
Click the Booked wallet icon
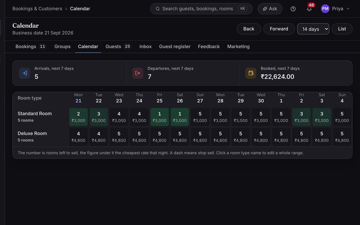click(251, 73)
